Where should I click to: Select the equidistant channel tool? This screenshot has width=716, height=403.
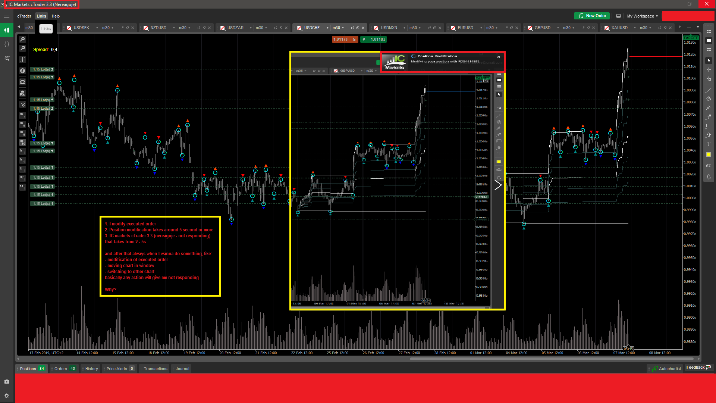click(709, 99)
